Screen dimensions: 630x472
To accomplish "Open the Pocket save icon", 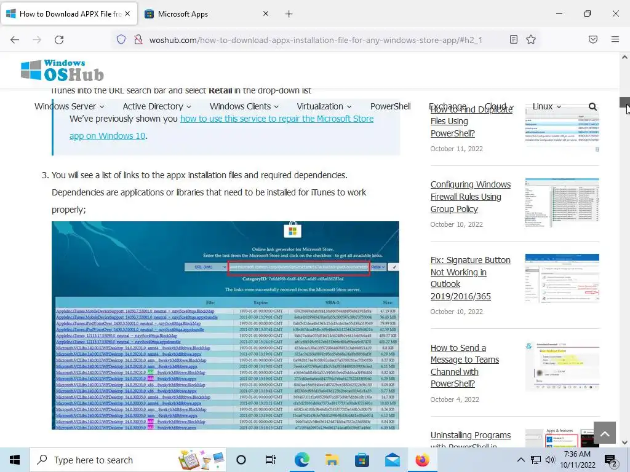I will coord(593,39).
